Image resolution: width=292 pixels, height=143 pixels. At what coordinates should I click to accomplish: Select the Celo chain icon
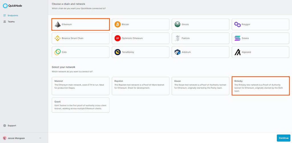[x=58, y=52]
